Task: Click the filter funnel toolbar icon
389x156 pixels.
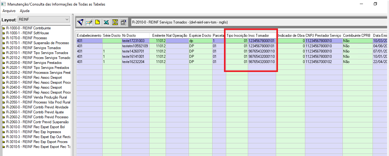Action: point(80,22)
